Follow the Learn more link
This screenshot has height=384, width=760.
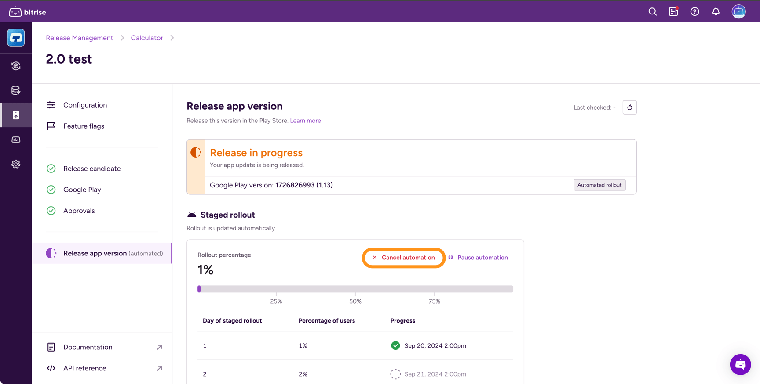tap(305, 121)
